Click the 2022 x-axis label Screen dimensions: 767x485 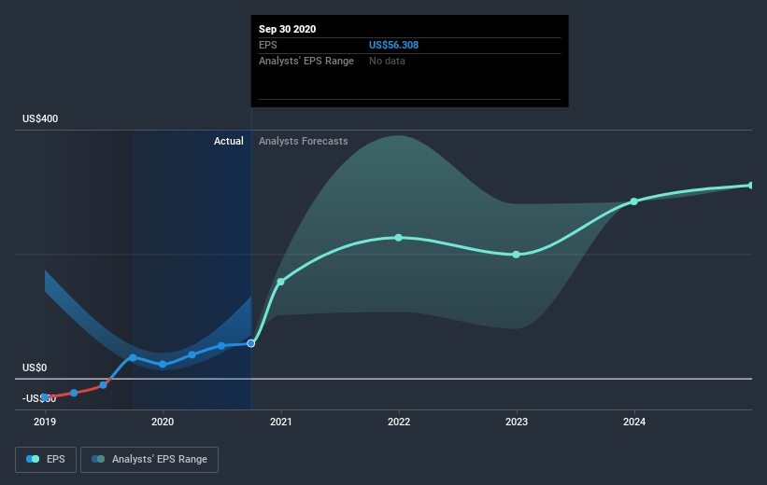399,422
